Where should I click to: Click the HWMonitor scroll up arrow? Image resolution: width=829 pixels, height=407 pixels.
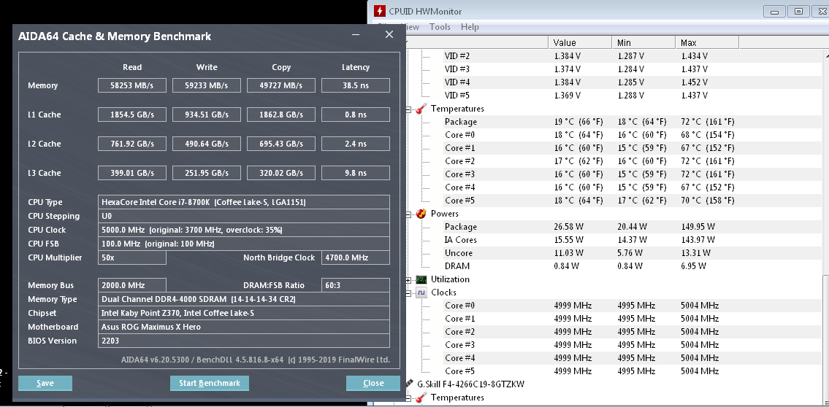point(826,55)
